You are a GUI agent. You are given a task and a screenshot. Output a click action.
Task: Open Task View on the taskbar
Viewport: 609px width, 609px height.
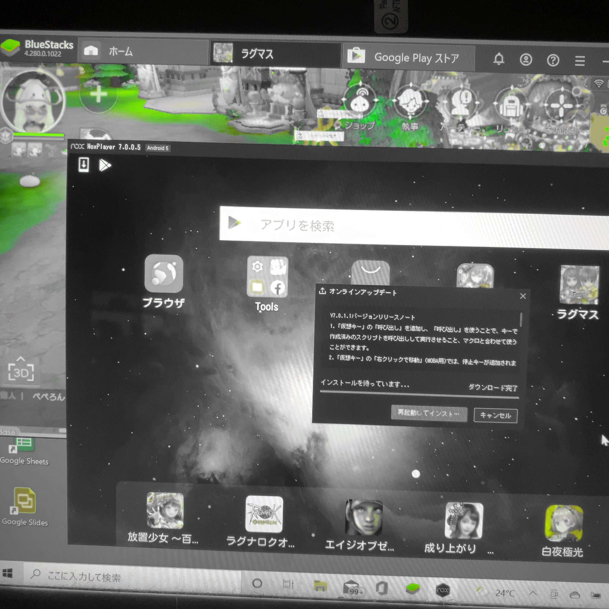pos(288,584)
